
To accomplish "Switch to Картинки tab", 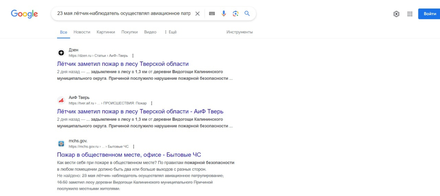I will point(106,32).
